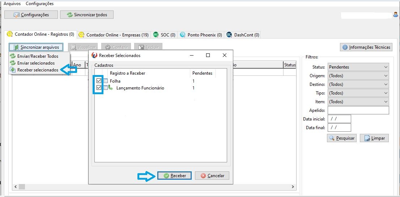Switch to Contador Online - Empresas tab
The width and height of the screenshot is (400, 197).
(114, 35)
